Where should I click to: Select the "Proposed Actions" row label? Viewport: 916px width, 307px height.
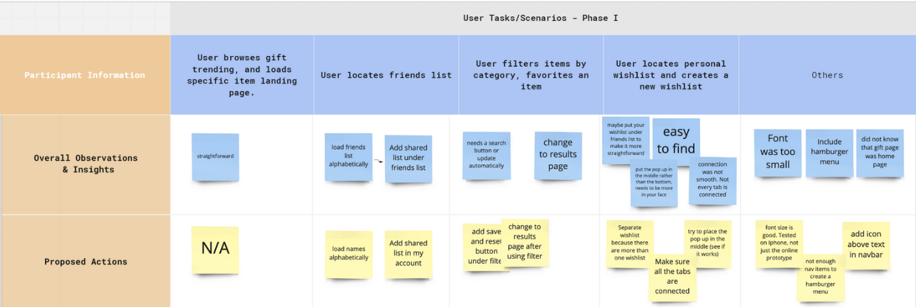coord(85,262)
